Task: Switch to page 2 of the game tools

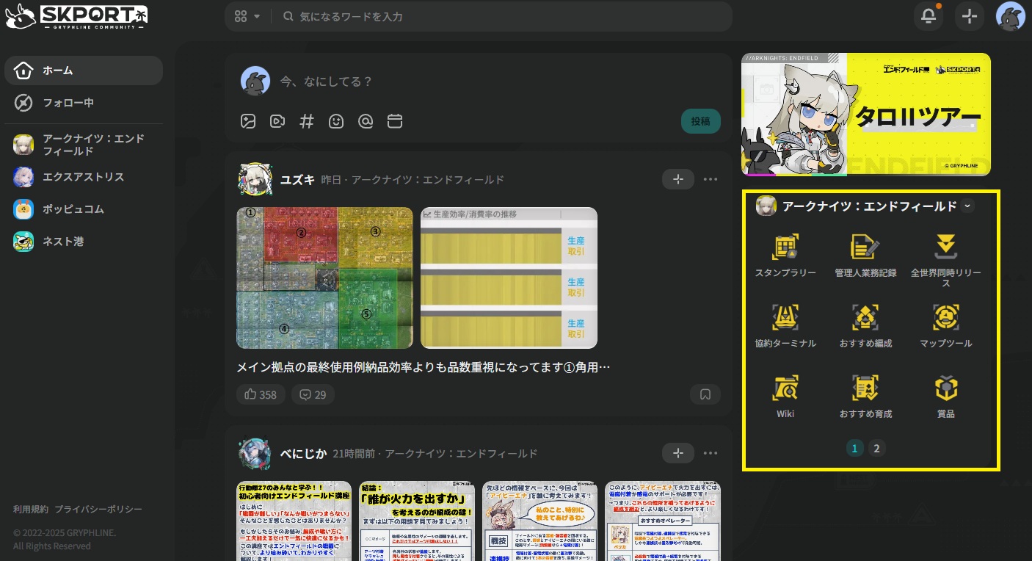Action: click(876, 448)
